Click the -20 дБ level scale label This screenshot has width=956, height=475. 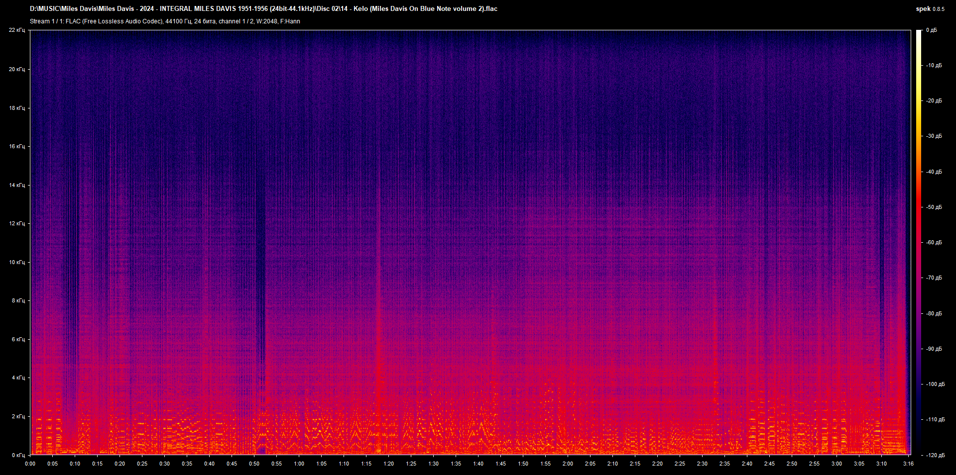pos(933,100)
